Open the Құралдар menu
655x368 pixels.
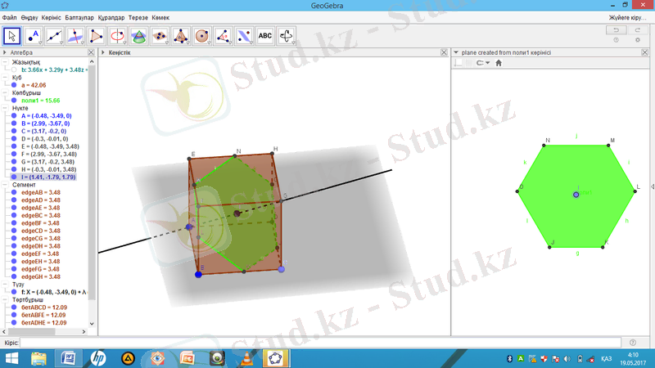(111, 17)
